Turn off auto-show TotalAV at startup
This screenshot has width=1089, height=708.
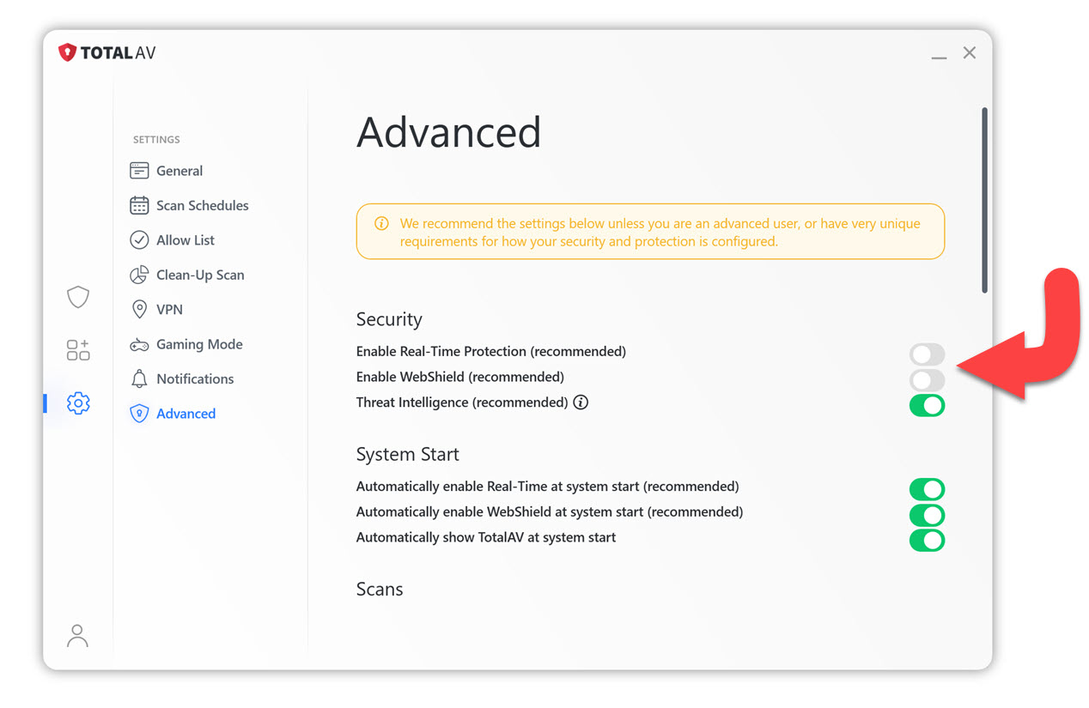point(927,541)
